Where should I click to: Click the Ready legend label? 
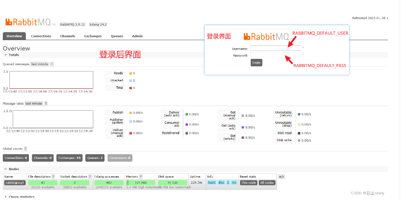coord(115,73)
